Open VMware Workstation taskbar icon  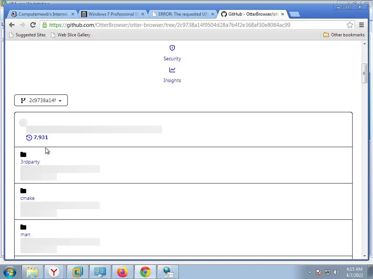pos(78,272)
